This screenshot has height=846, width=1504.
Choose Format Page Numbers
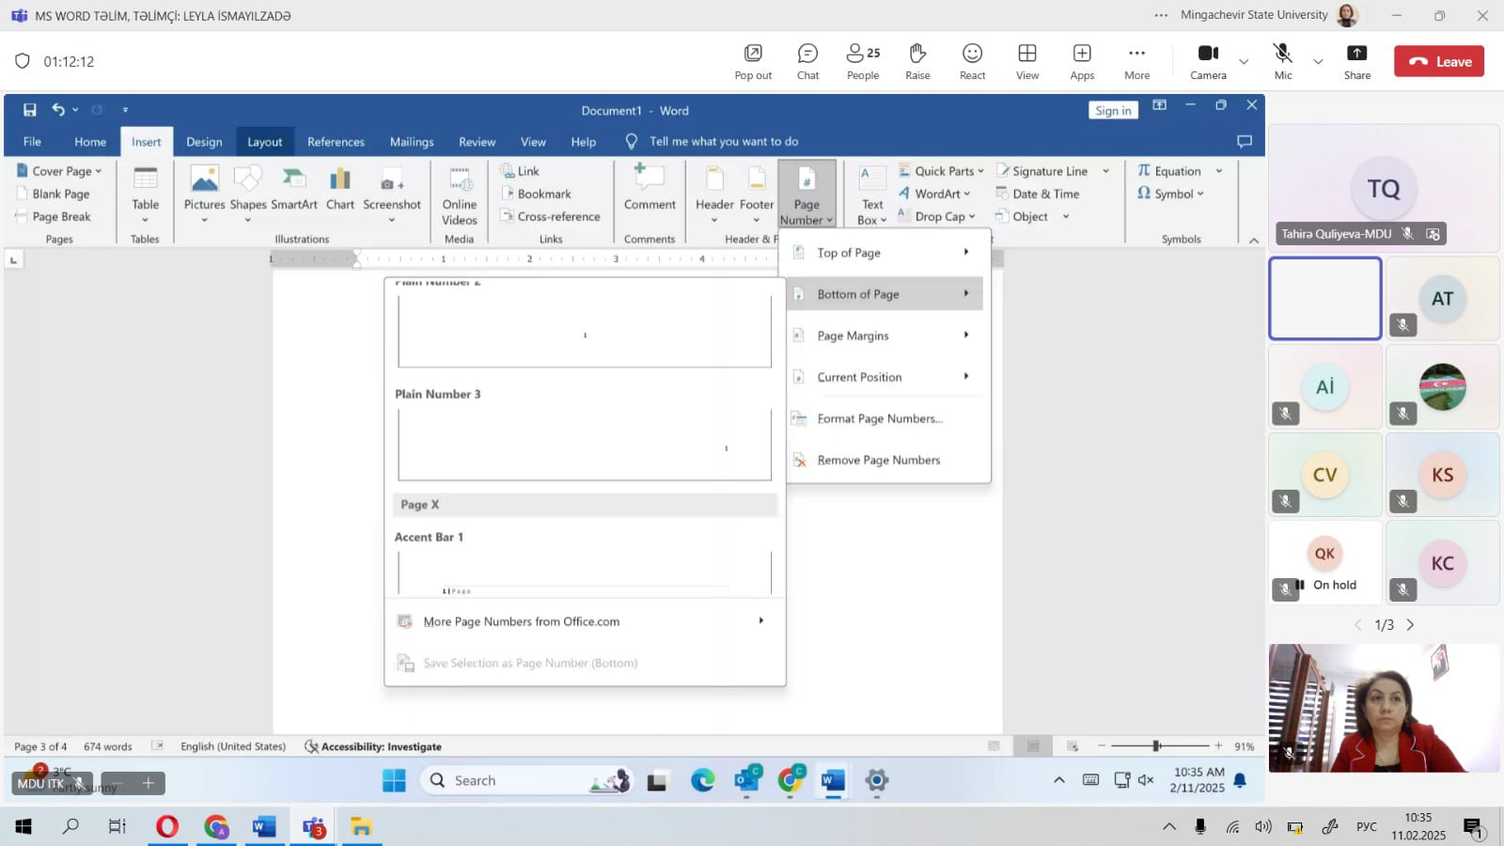click(885, 418)
